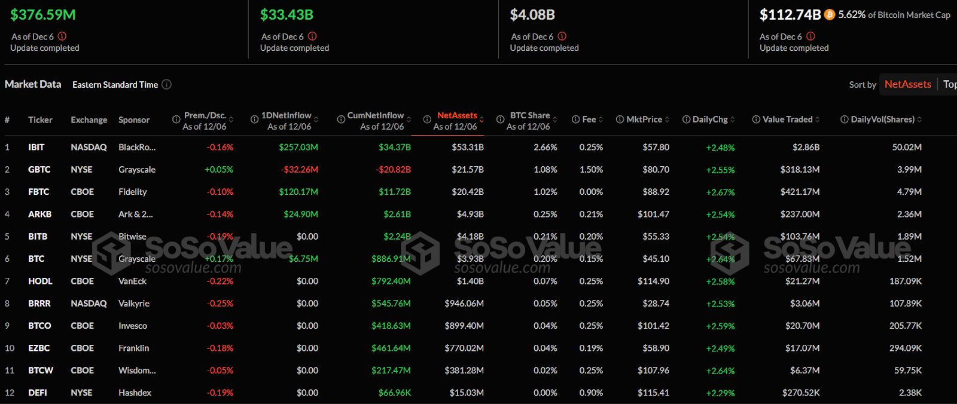Click info icon beside $376.59M As of Dec 6
This screenshot has height=404, width=957.
(x=62, y=36)
